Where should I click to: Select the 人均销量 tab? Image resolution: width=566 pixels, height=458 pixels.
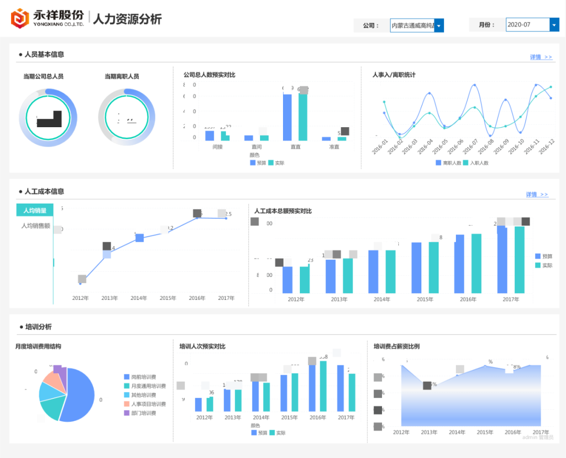(x=35, y=209)
